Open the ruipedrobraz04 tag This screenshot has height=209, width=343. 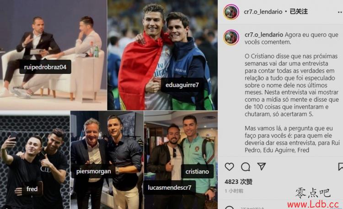[x=45, y=67]
